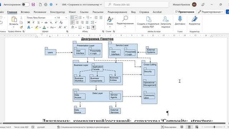Toggle left alignment button
229x129 pixels.
click(x=72, y=23)
